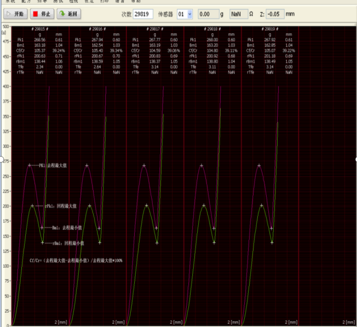Select the '# 29816 #' curve header
The height and width of the screenshot is (327, 357).
[97, 29]
